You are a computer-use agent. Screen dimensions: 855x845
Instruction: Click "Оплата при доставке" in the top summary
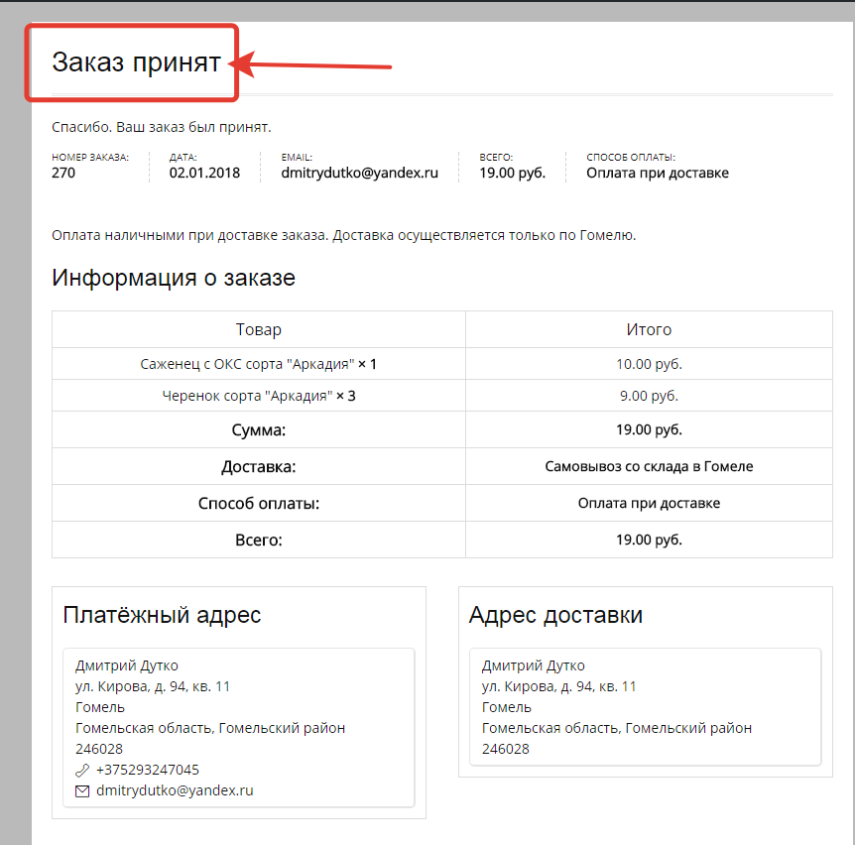pyautogui.click(x=658, y=173)
